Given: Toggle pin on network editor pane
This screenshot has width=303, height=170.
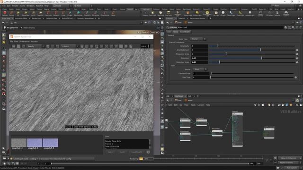Looking at the screenshot, I should click(297, 100).
